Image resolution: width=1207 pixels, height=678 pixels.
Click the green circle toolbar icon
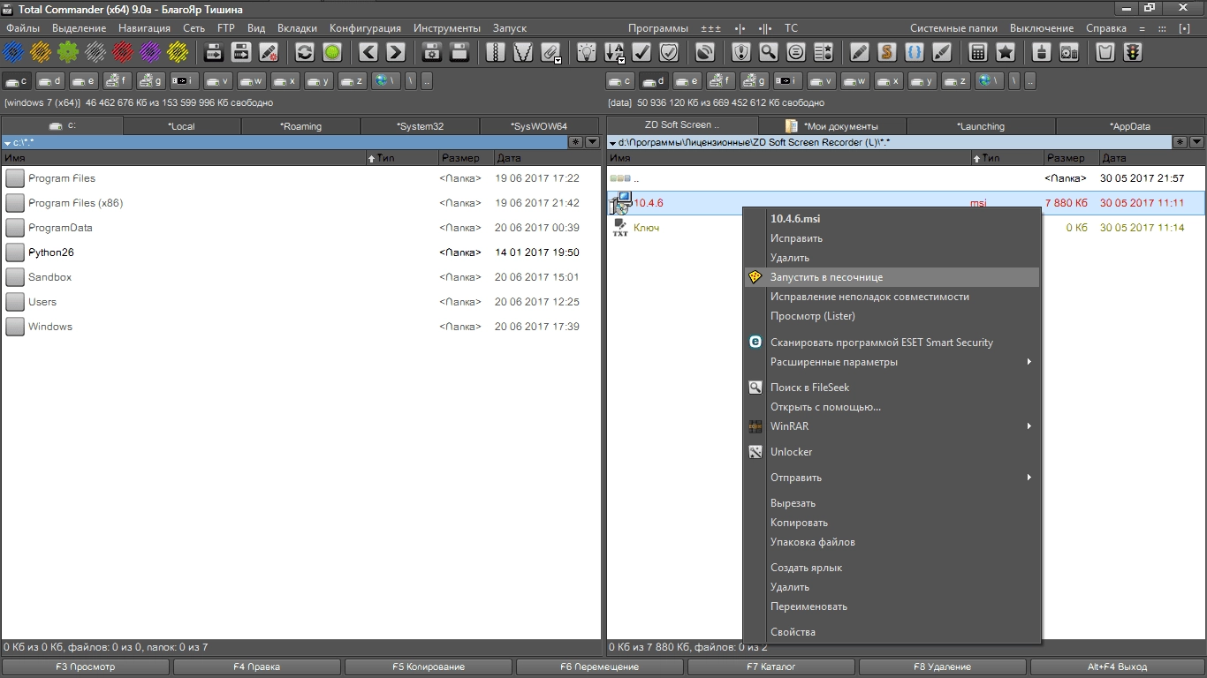[x=332, y=52]
